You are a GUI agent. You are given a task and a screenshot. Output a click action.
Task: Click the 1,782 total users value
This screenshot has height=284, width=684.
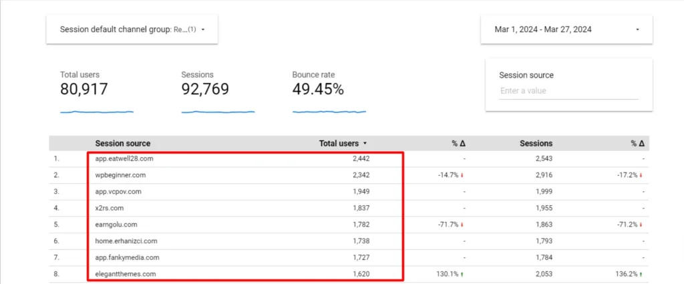click(361, 225)
